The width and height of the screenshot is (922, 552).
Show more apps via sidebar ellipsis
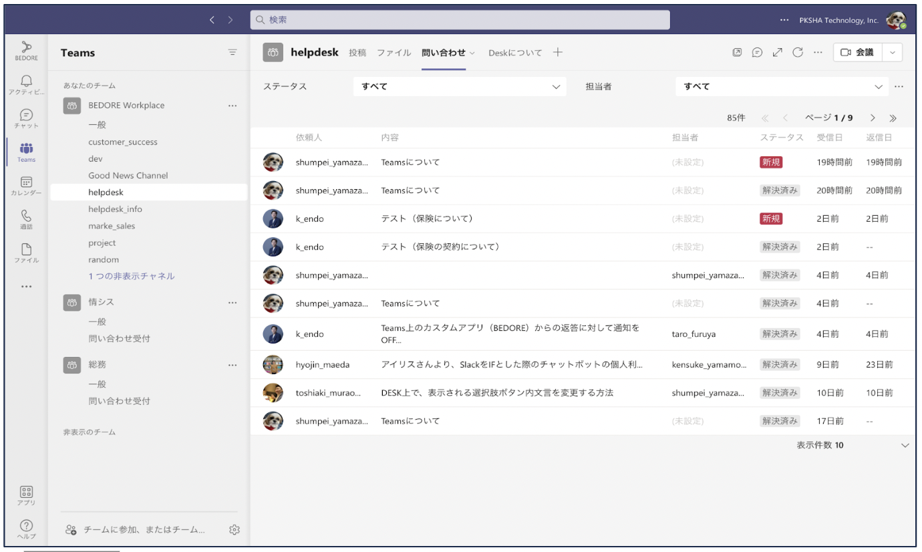click(26, 287)
